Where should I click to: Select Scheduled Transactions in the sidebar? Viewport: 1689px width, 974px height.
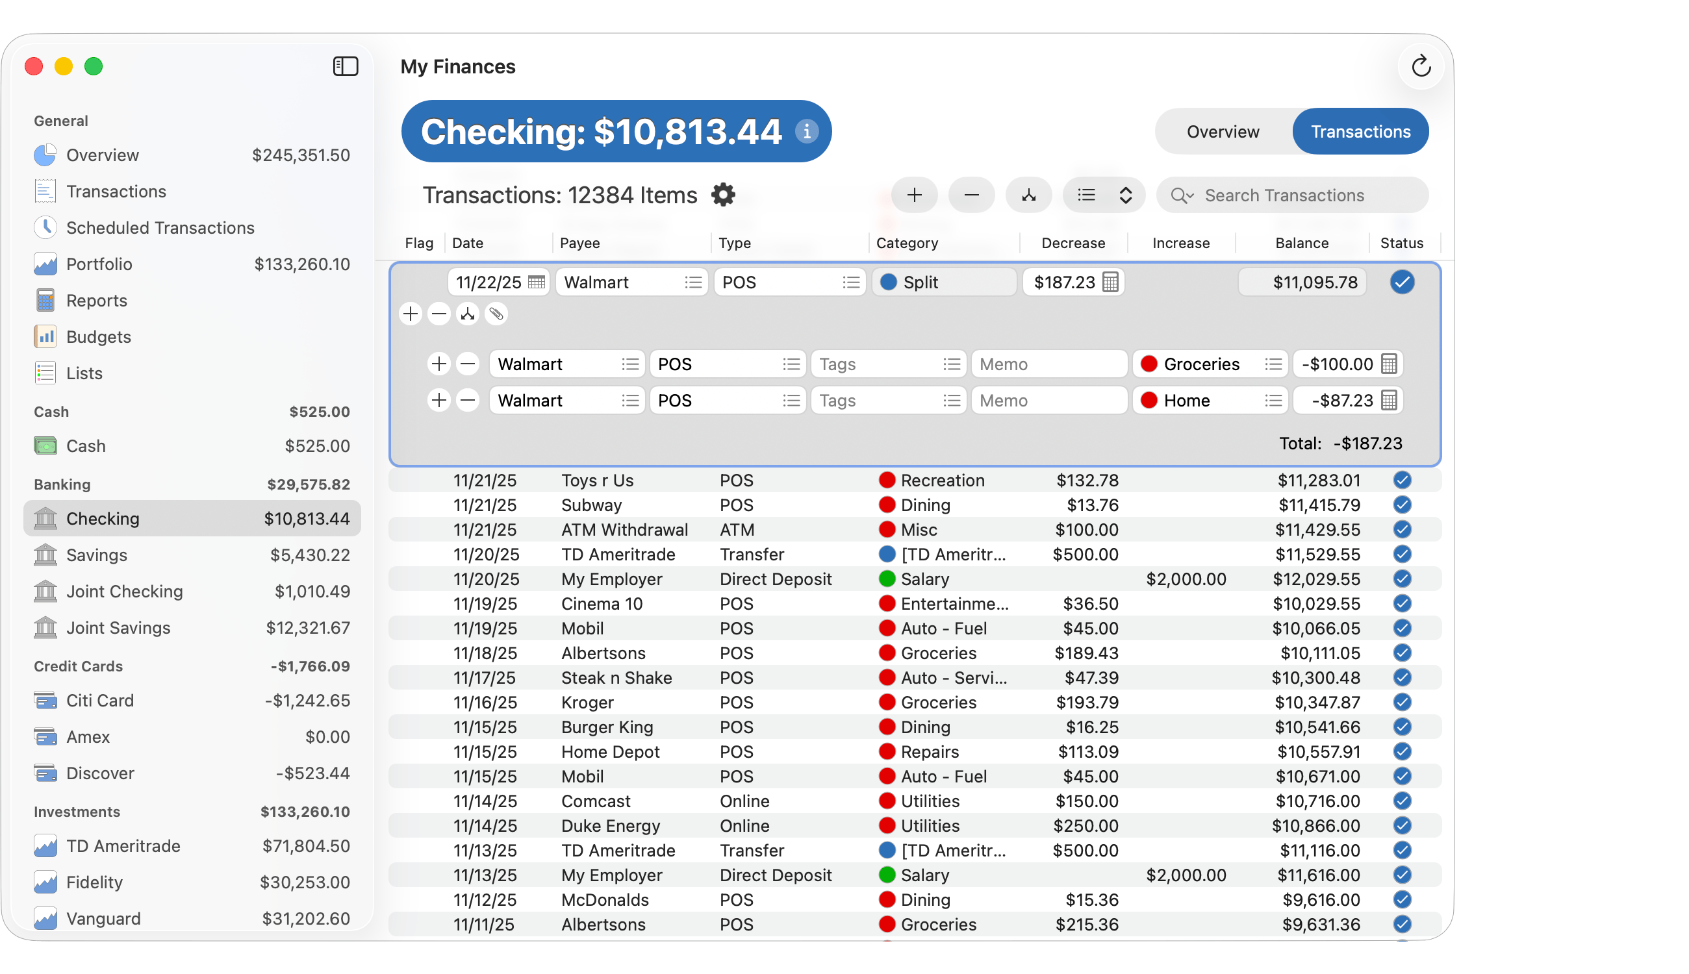click(160, 227)
